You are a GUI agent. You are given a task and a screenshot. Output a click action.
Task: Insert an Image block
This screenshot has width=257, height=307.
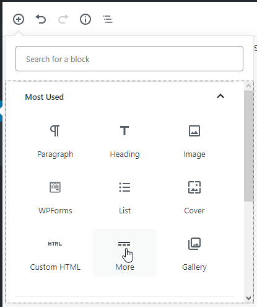point(194,140)
